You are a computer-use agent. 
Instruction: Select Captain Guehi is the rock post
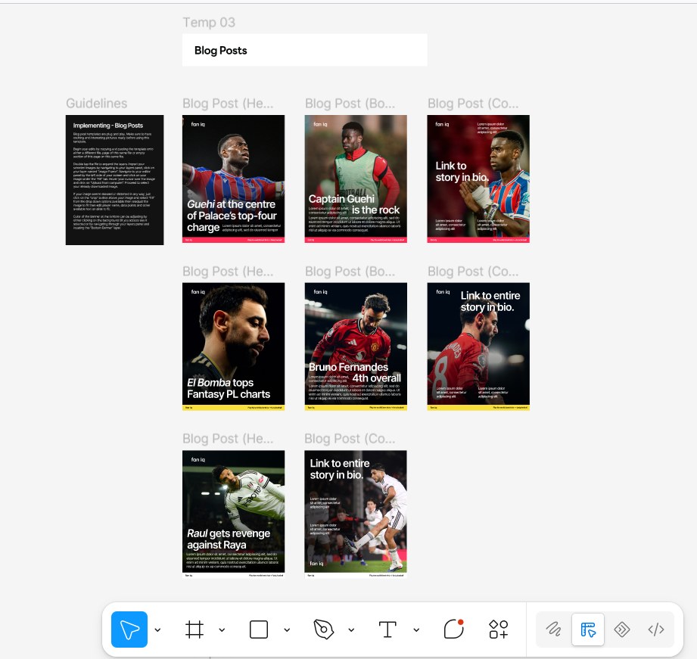pyautogui.click(x=356, y=179)
